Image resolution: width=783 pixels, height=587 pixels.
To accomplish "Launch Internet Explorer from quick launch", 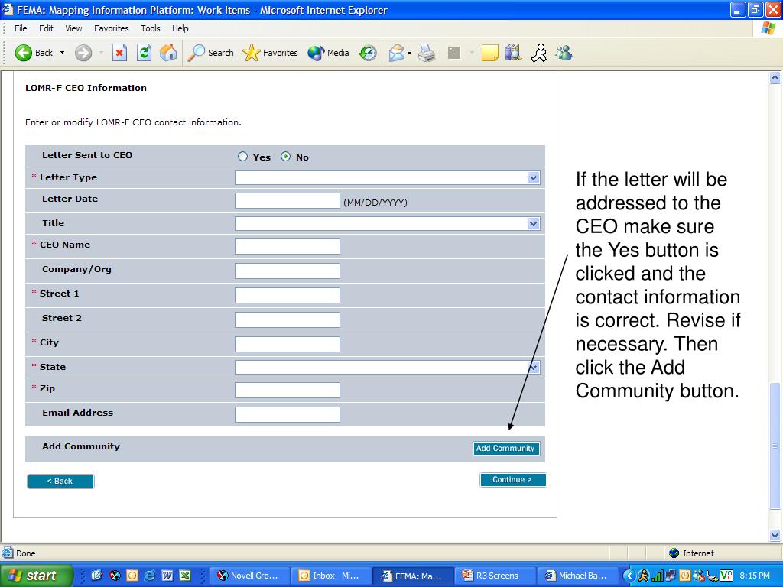I will tap(149, 576).
